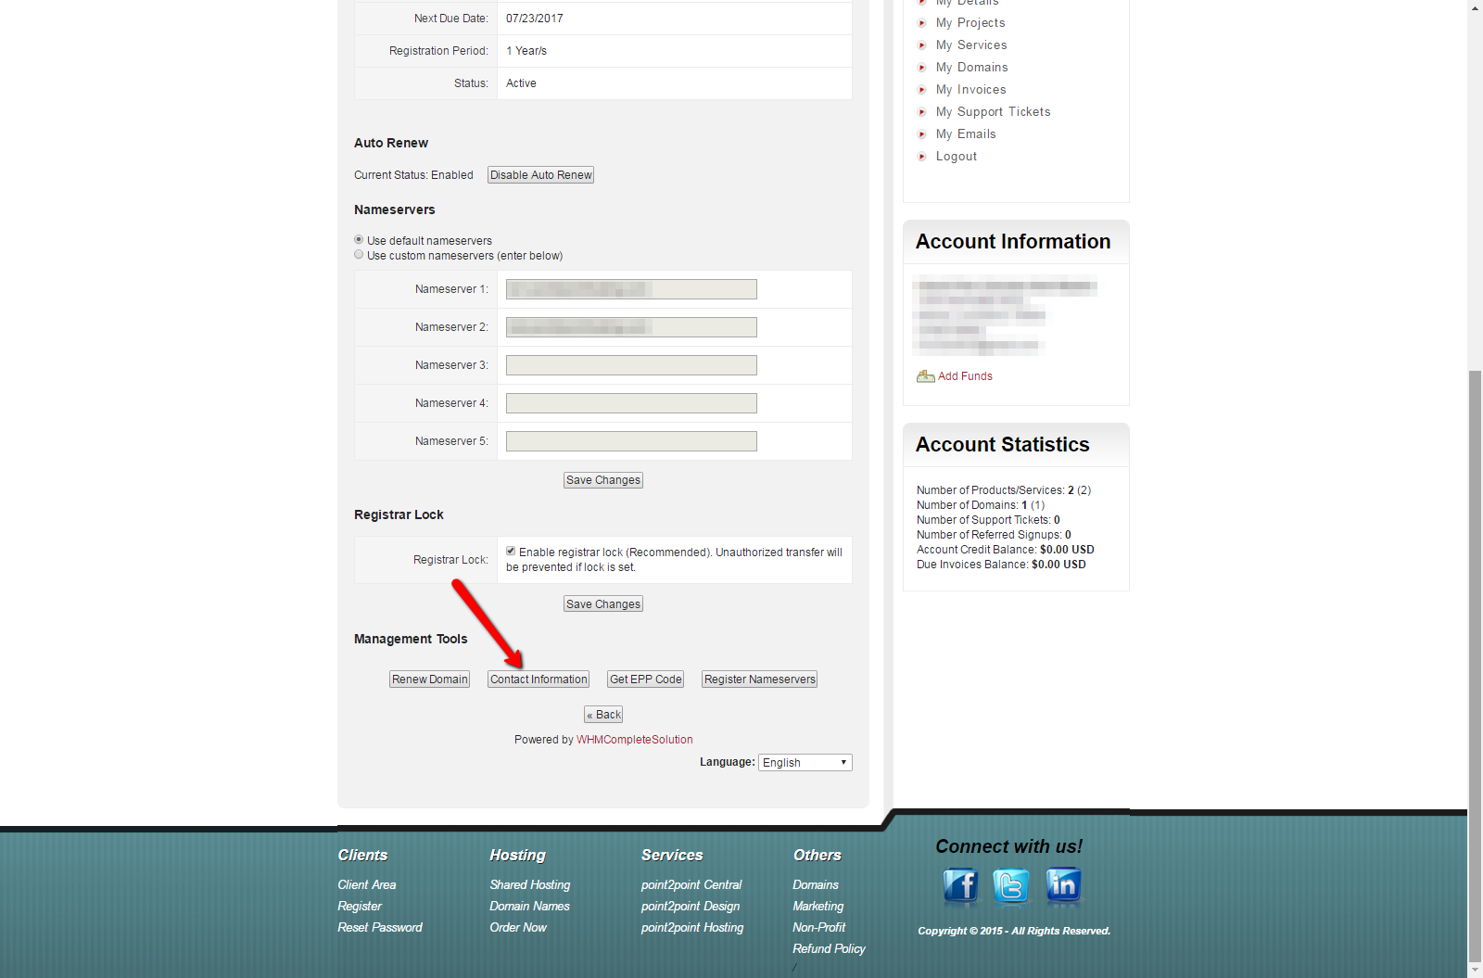Viewport: 1483px width, 978px height.
Task: Click the Register Nameservers button
Action: tap(760, 680)
